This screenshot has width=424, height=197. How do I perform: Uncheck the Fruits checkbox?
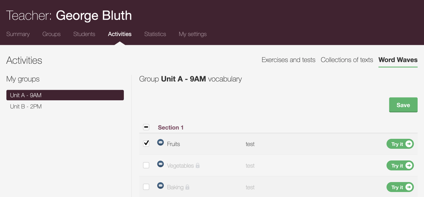coord(146,144)
